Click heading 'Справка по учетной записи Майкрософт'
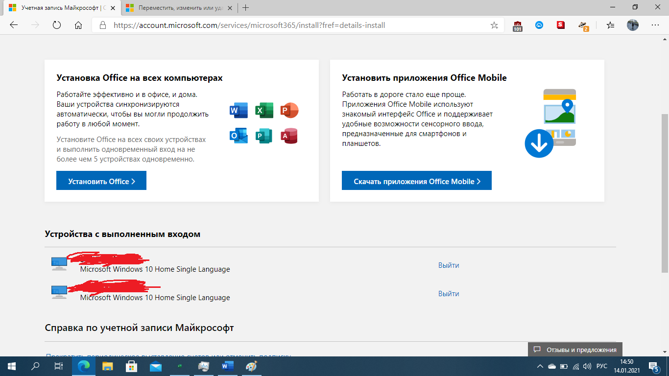 (x=139, y=328)
